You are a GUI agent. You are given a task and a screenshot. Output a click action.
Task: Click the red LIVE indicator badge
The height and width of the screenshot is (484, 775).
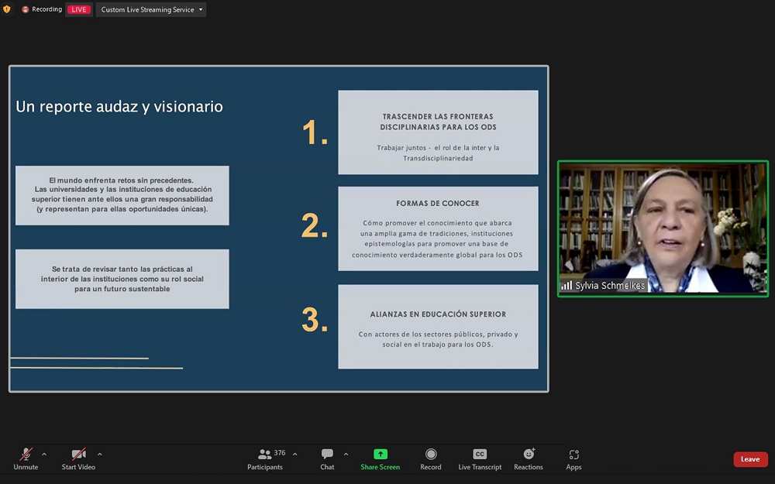click(78, 10)
